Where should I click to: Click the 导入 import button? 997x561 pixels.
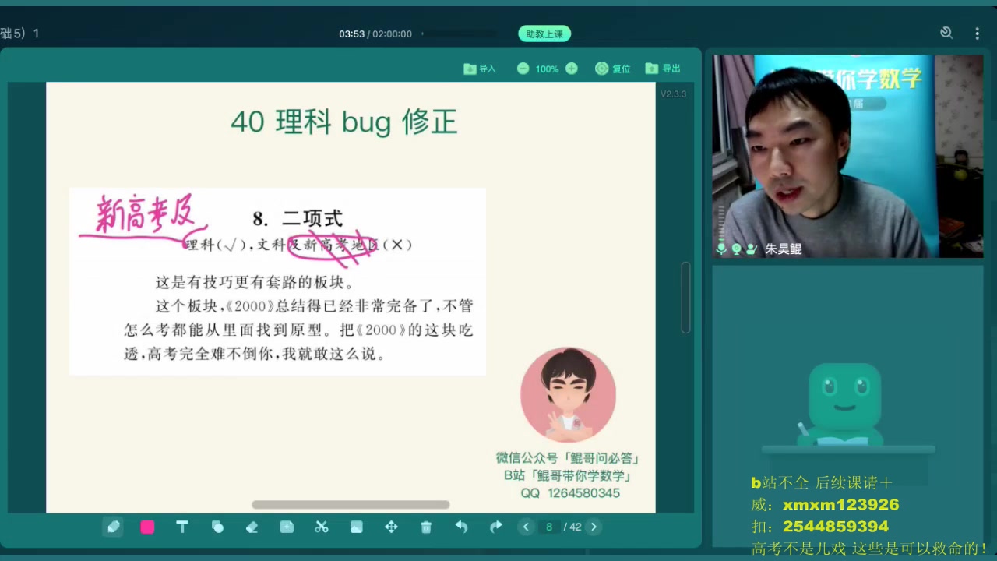coord(480,69)
